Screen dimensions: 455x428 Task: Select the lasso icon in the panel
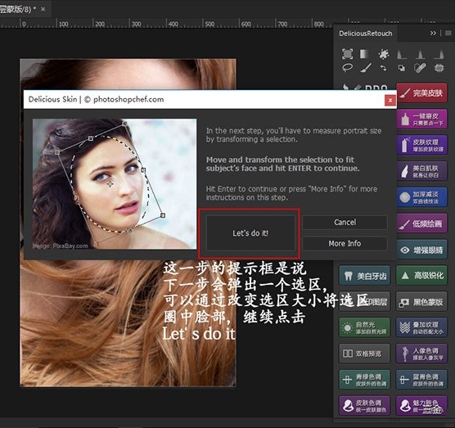(347, 68)
